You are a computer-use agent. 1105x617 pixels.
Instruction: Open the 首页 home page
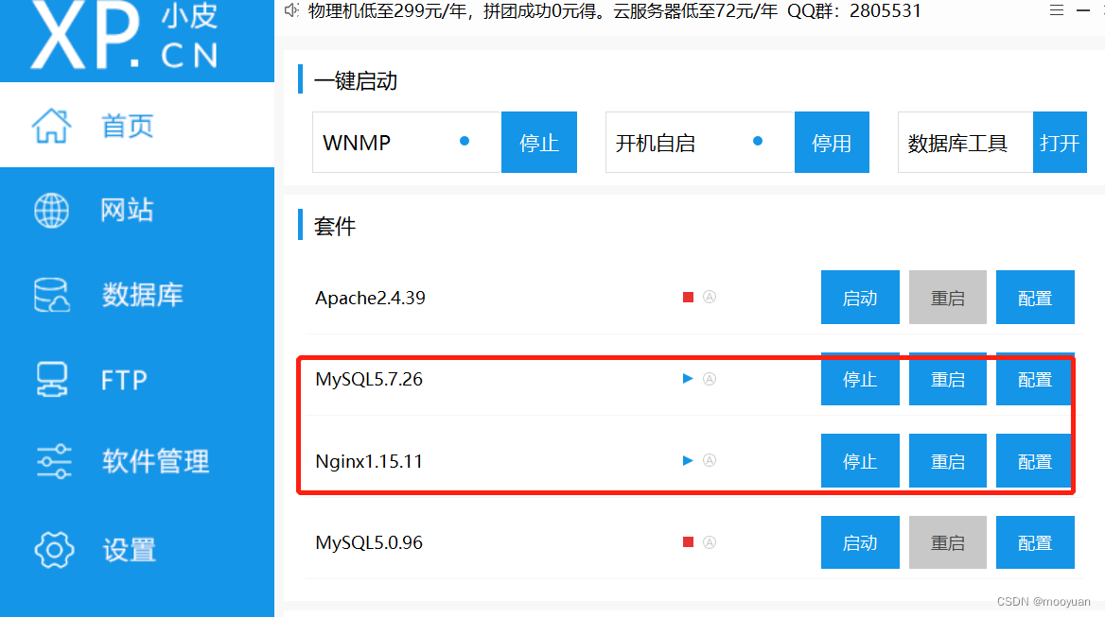point(137,126)
